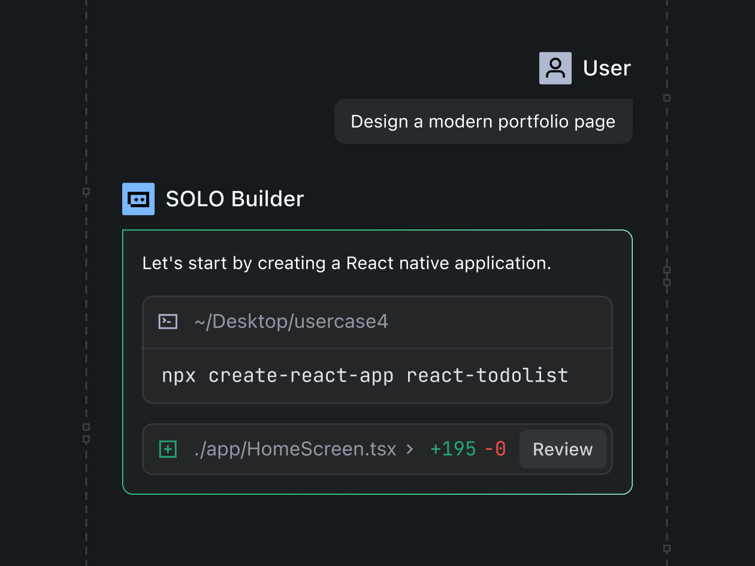Click the terminal prompt icon
Screen dimensions: 755x566
(168, 322)
